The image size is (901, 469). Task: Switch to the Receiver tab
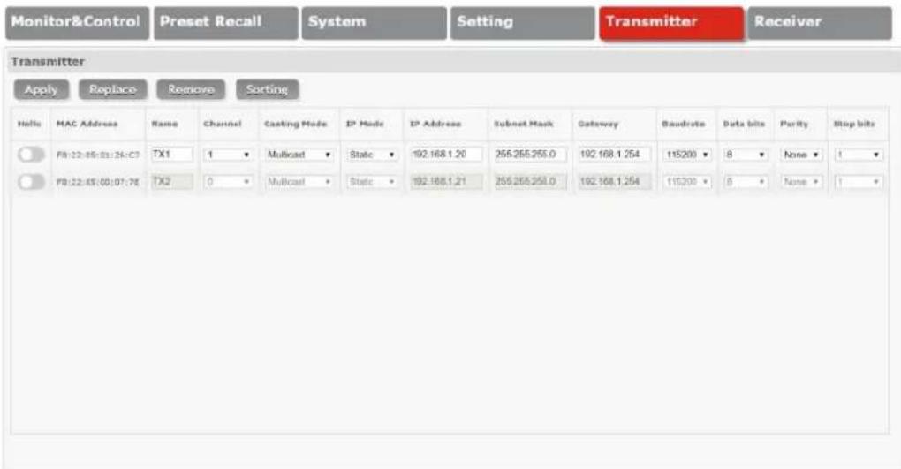pyautogui.click(x=820, y=22)
